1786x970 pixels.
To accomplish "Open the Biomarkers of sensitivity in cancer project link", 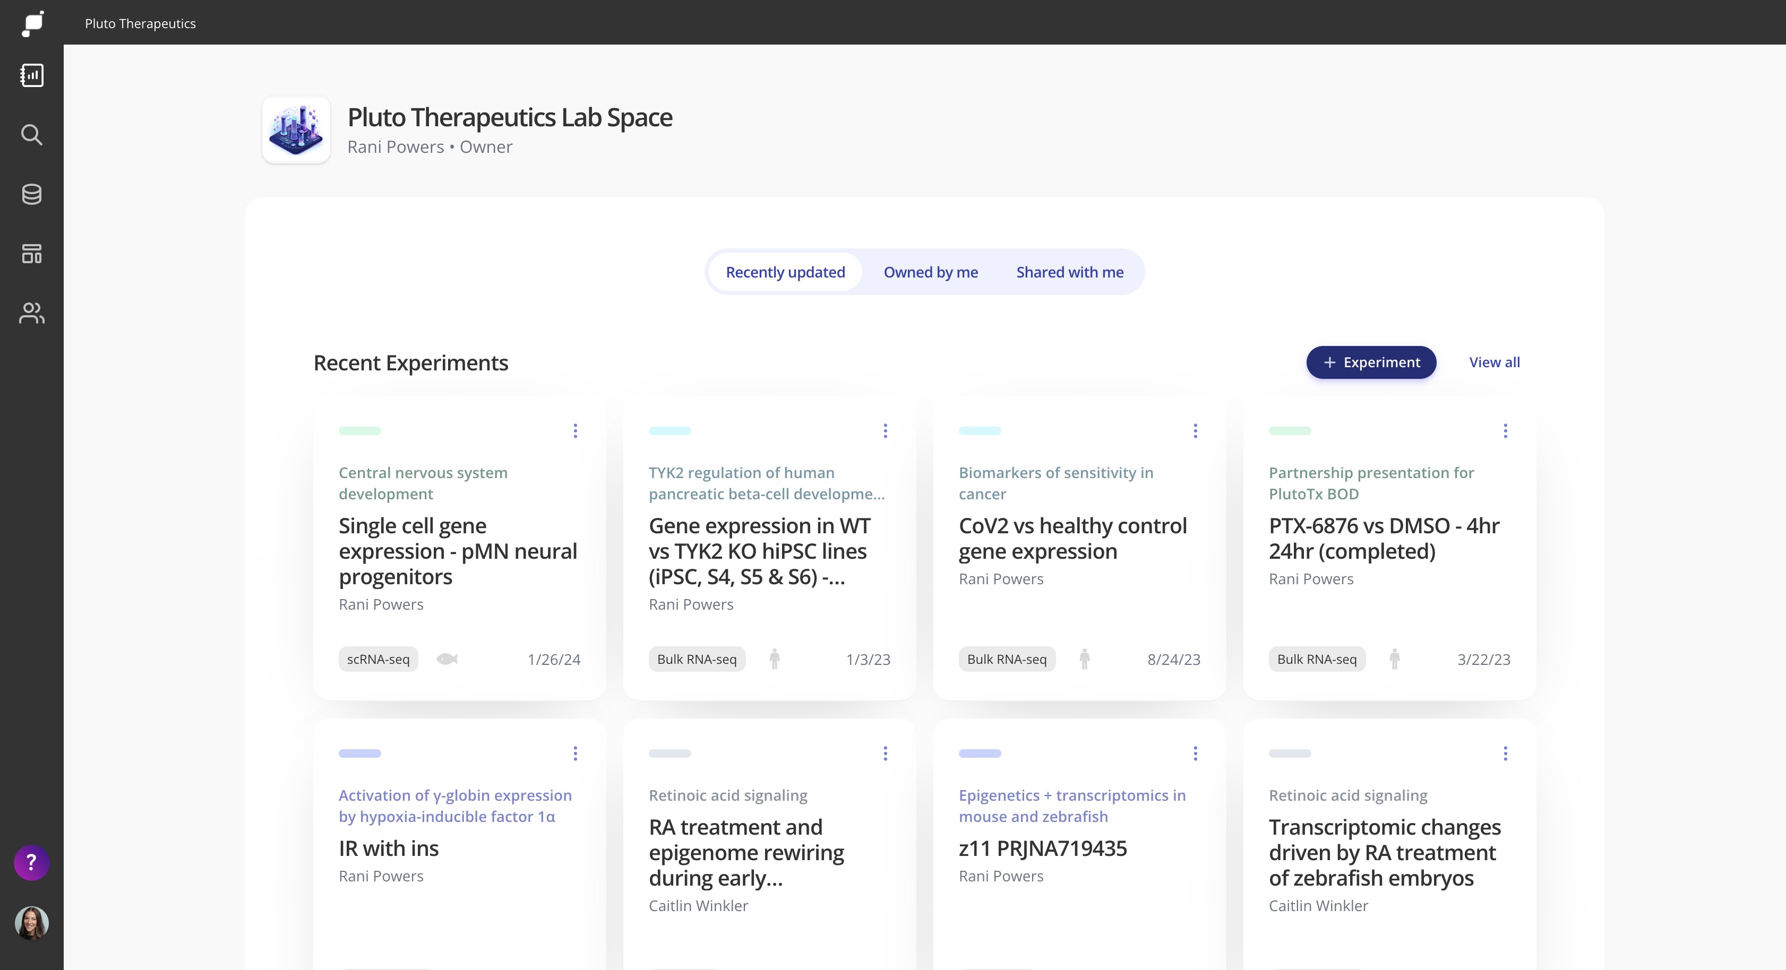I will (x=1055, y=483).
